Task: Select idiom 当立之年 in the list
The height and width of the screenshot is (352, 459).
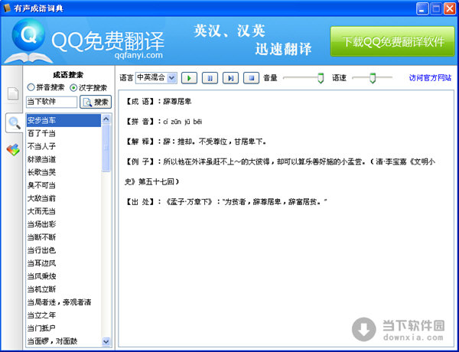Action: 63,315
